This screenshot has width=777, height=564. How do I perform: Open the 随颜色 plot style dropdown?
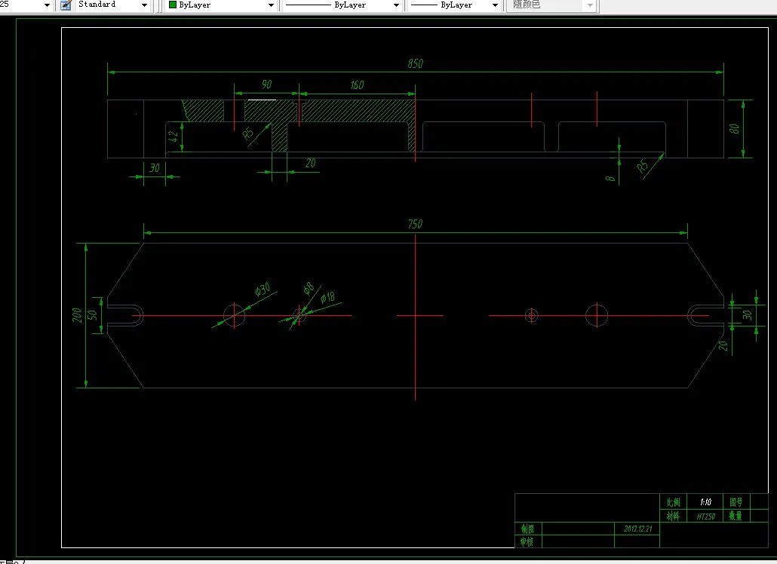coord(590,5)
